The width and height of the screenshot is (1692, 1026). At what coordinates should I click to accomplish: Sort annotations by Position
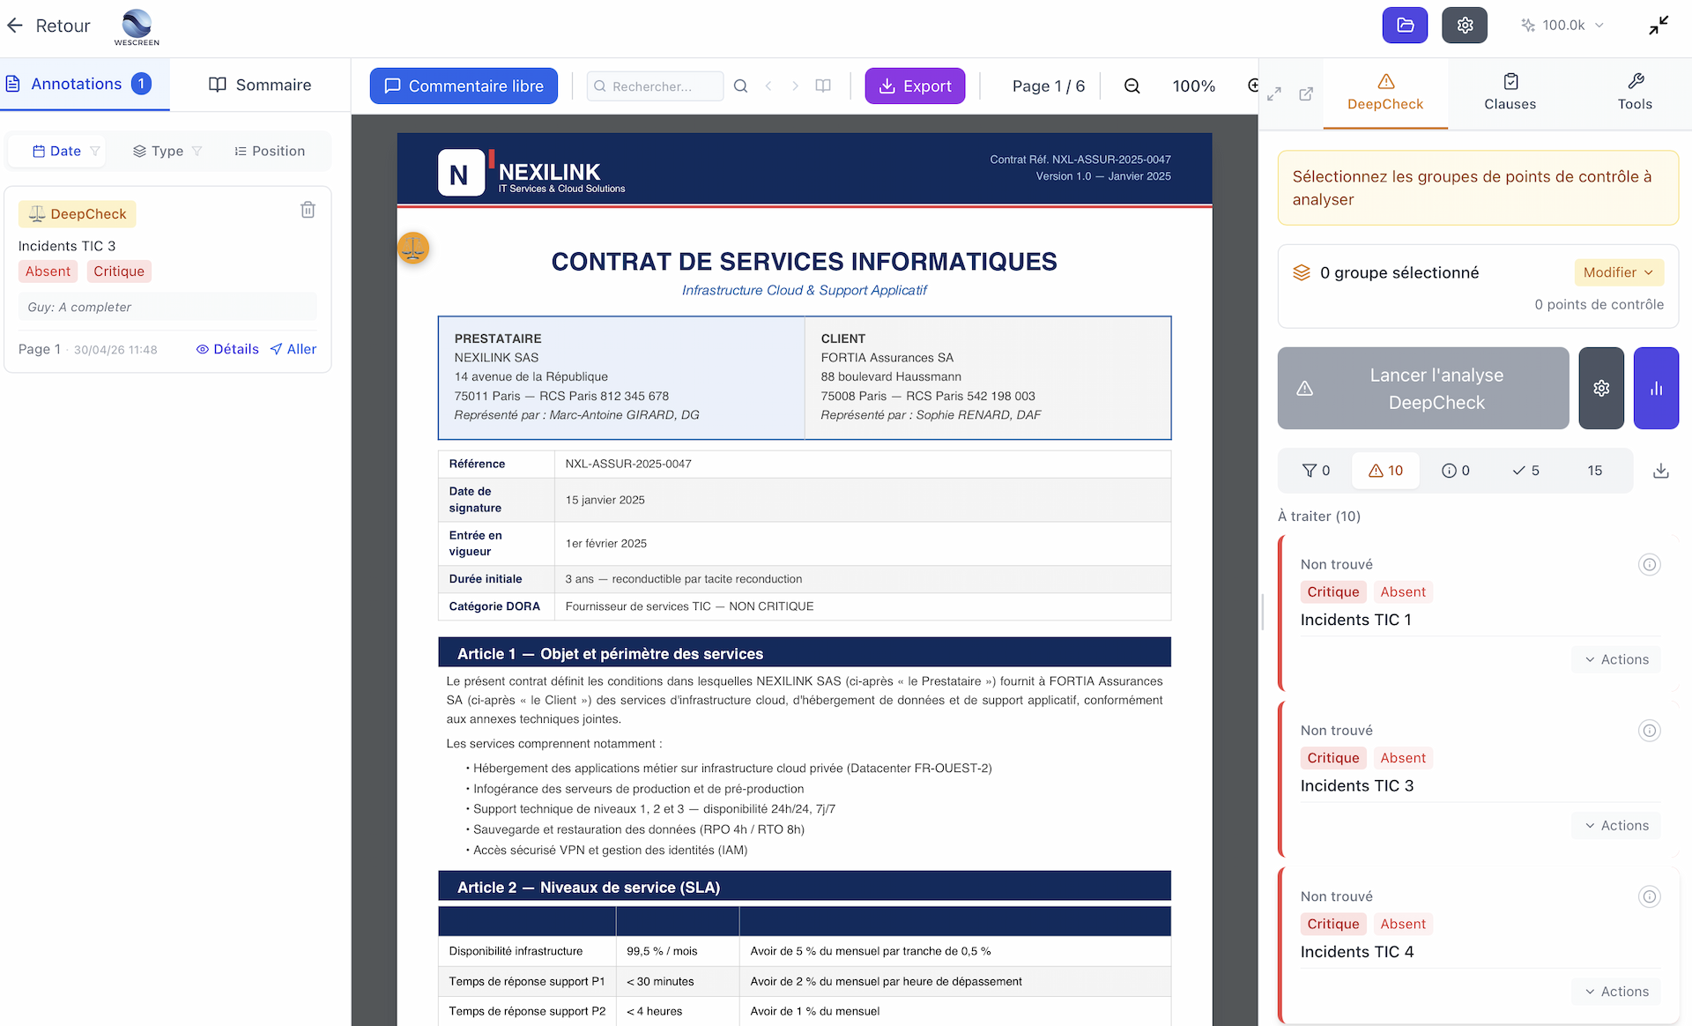270,151
